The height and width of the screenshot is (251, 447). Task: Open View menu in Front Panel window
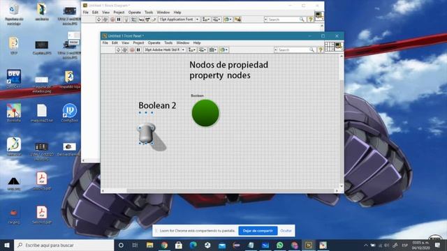coord(126,43)
